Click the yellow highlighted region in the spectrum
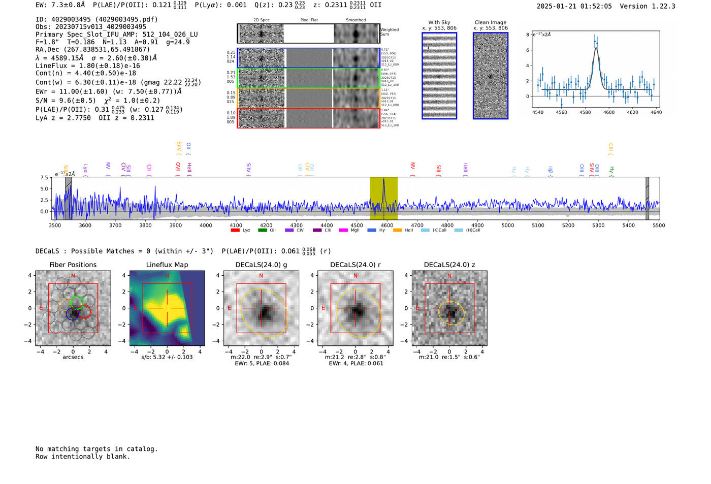 [383, 199]
